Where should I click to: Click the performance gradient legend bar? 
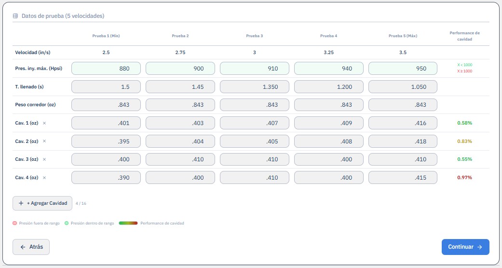(128, 223)
